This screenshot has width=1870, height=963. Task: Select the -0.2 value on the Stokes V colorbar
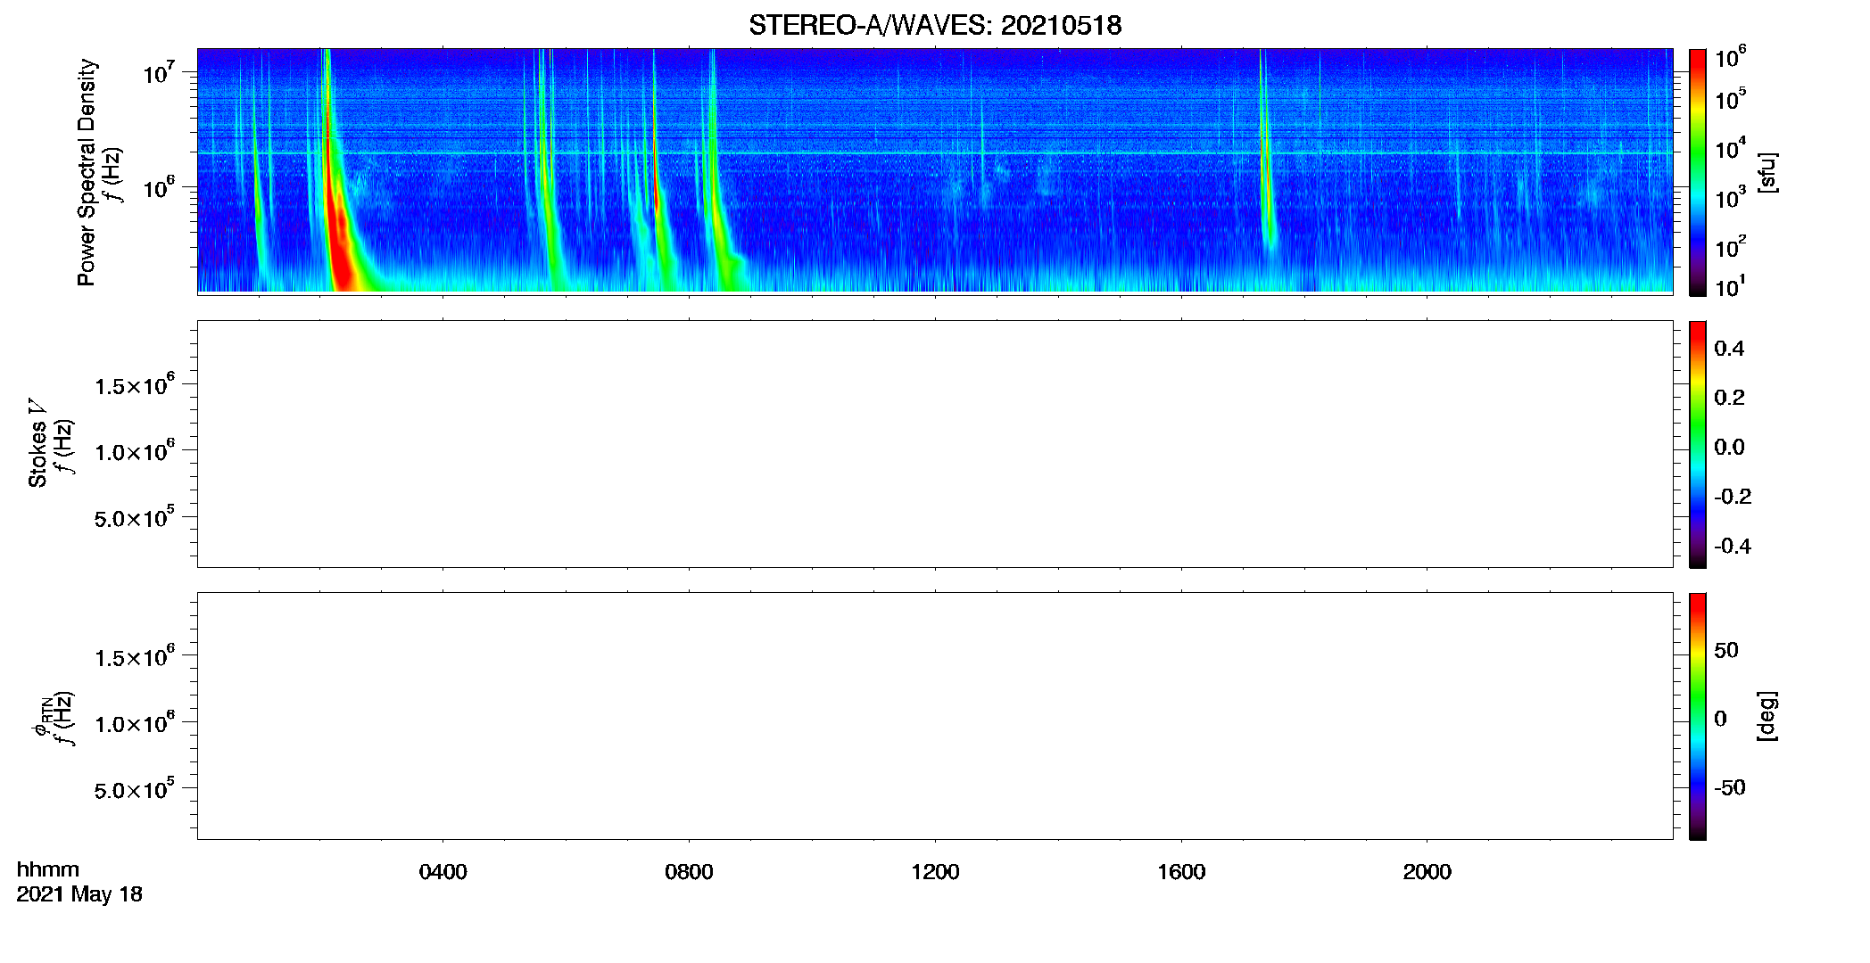[x=1733, y=497]
